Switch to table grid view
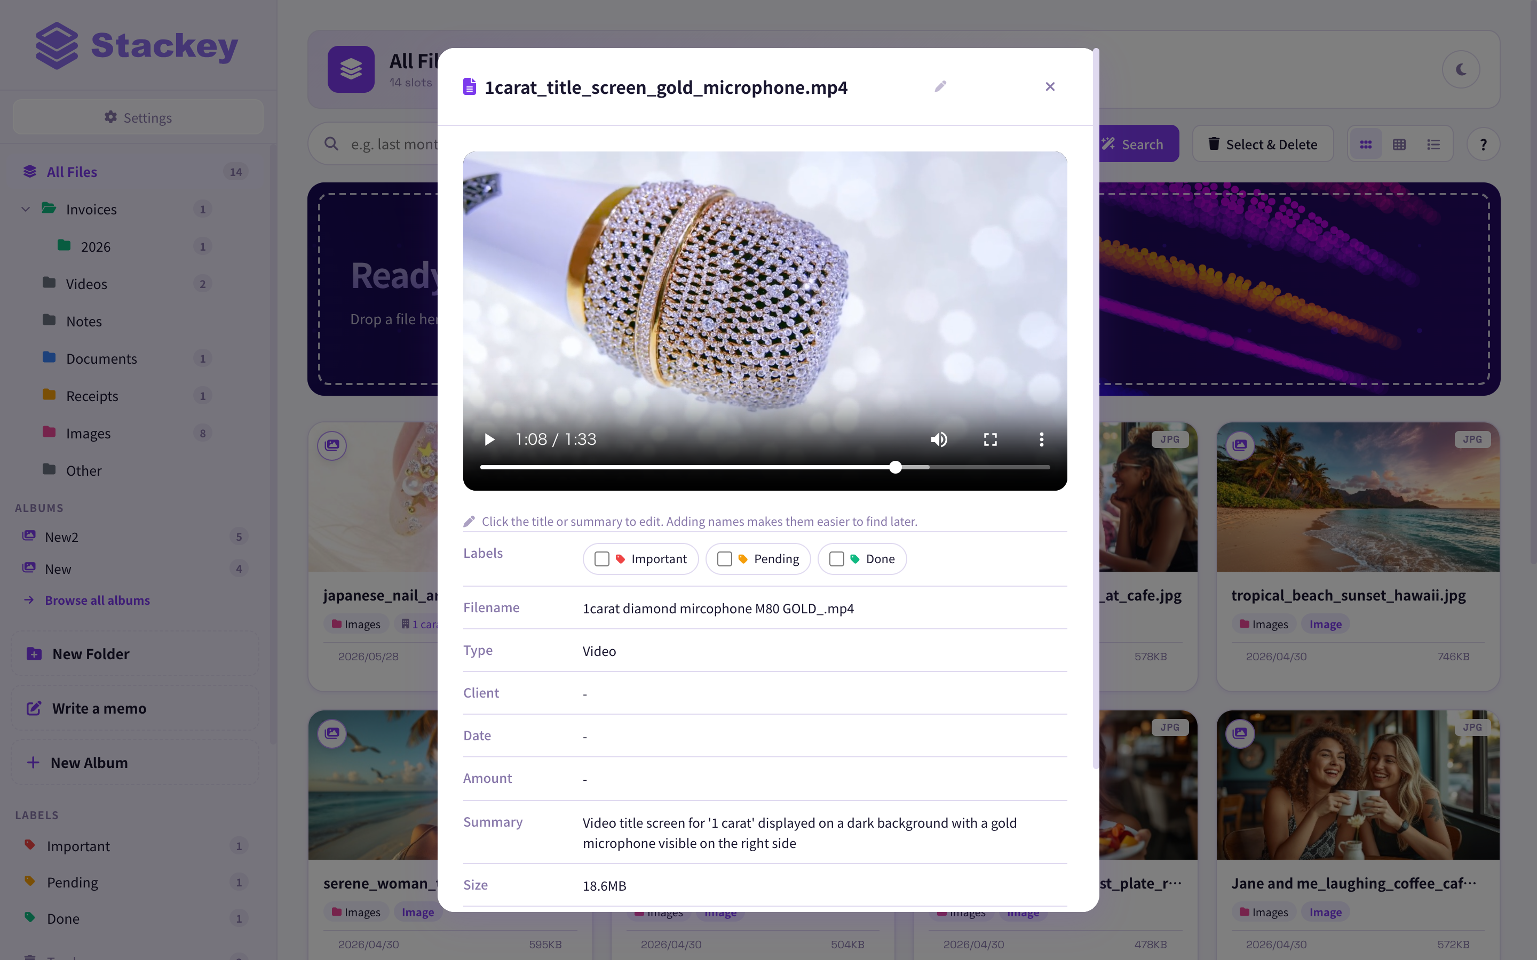 (1399, 144)
